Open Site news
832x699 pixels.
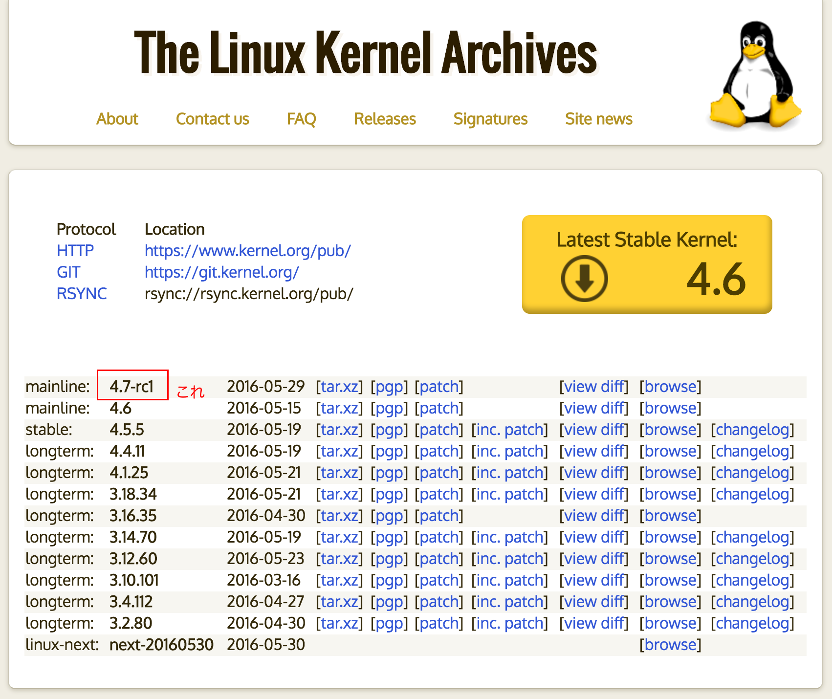[x=598, y=119]
